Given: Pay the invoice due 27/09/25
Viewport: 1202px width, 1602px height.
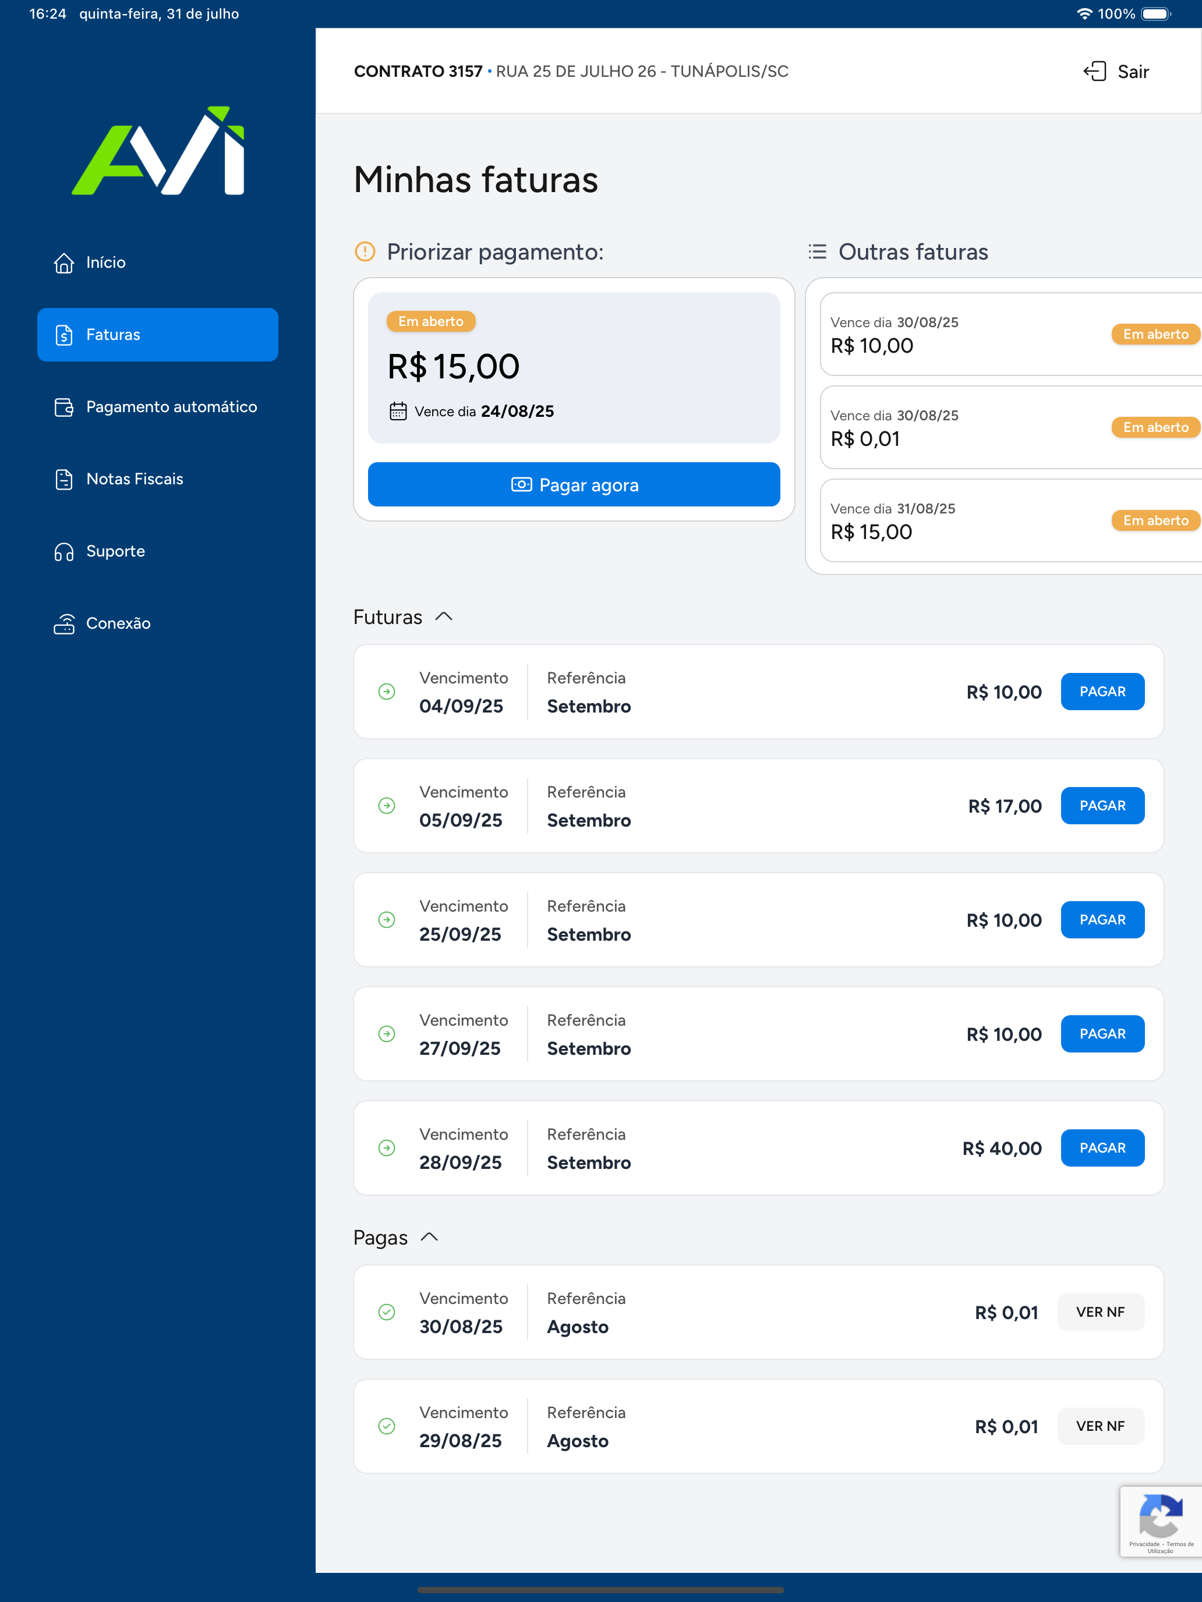Looking at the screenshot, I should click(1103, 1033).
